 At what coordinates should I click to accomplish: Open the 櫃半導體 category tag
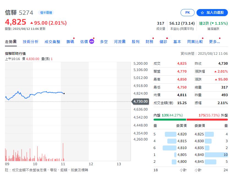tap(46, 13)
